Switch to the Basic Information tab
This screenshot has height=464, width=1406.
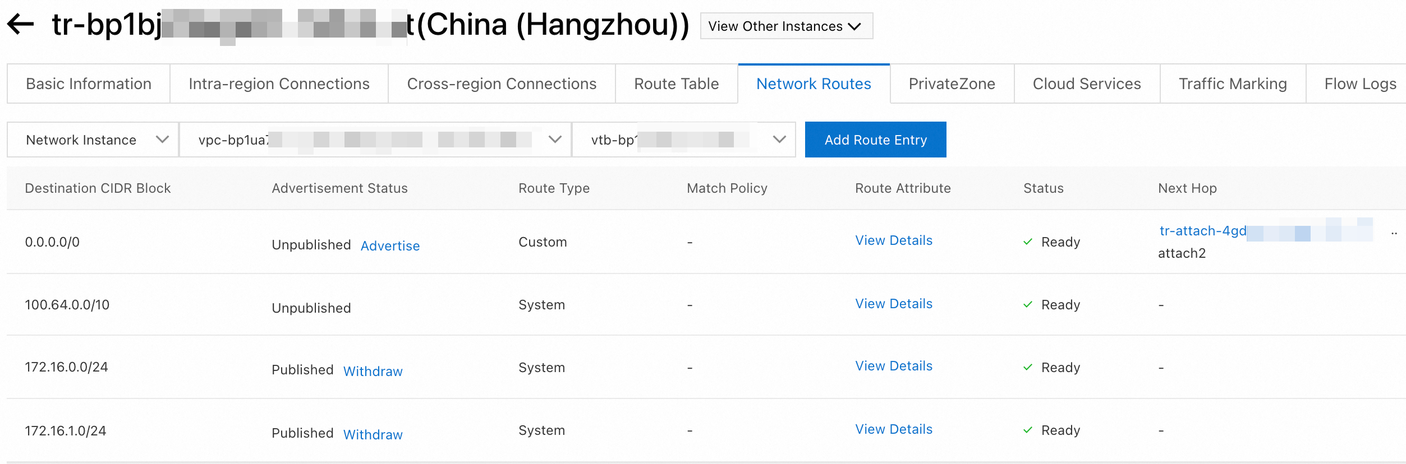[89, 84]
